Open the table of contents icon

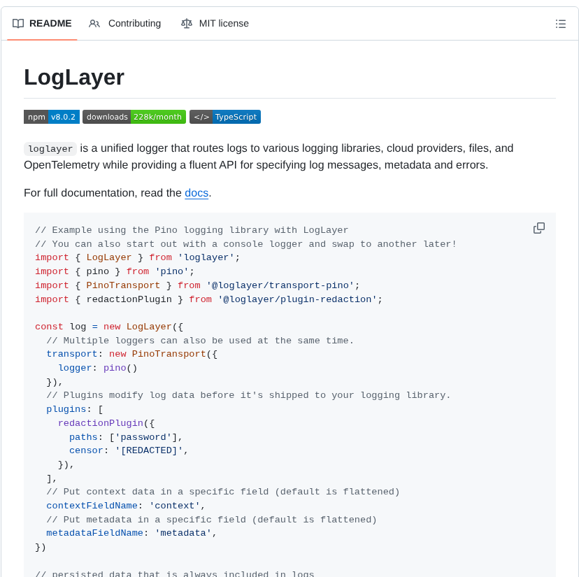pyautogui.click(x=560, y=23)
